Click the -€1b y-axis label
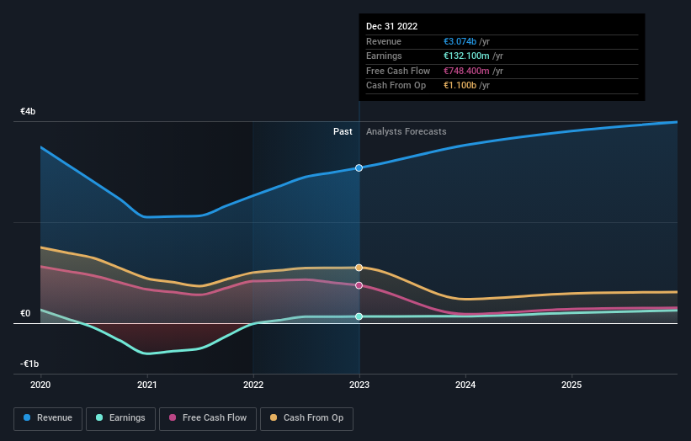691x441 pixels. point(29,364)
